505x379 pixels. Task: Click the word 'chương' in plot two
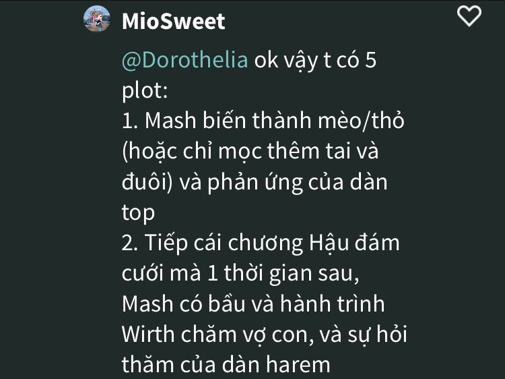[x=265, y=244]
